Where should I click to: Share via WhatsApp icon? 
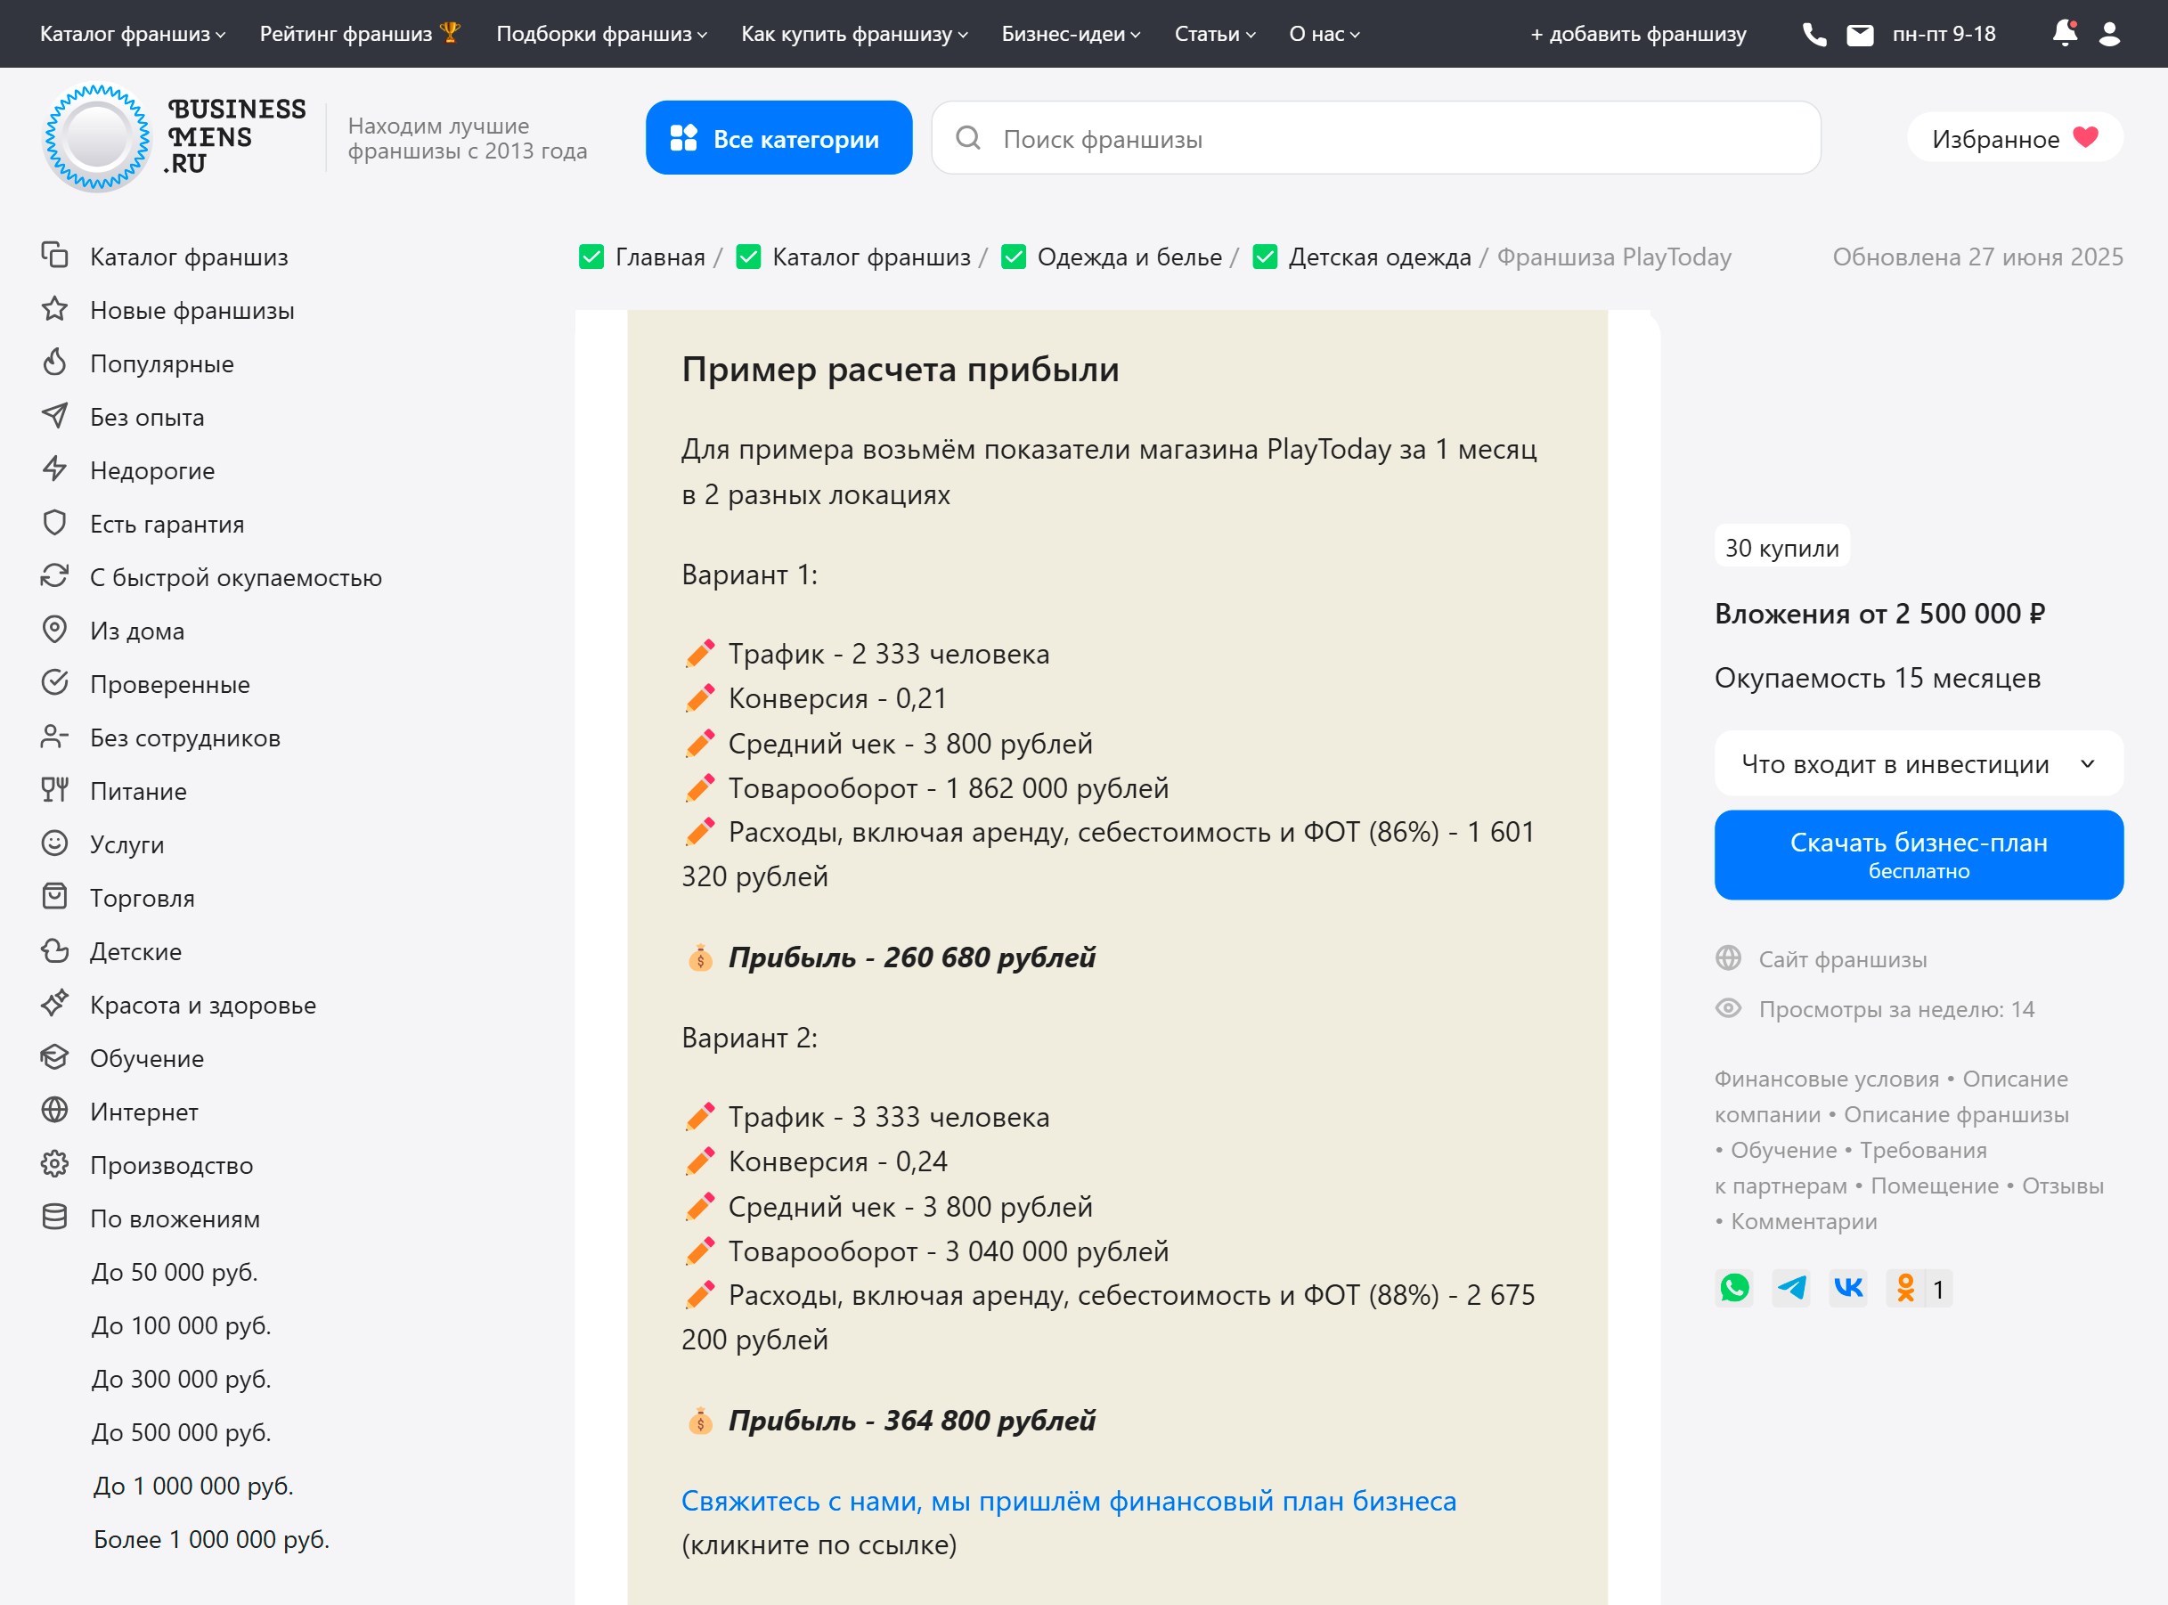[1735, 1288]
